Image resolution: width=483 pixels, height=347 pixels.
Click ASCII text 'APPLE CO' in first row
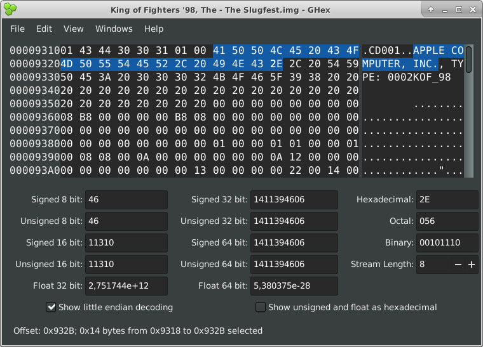click(x=438, y=50)
